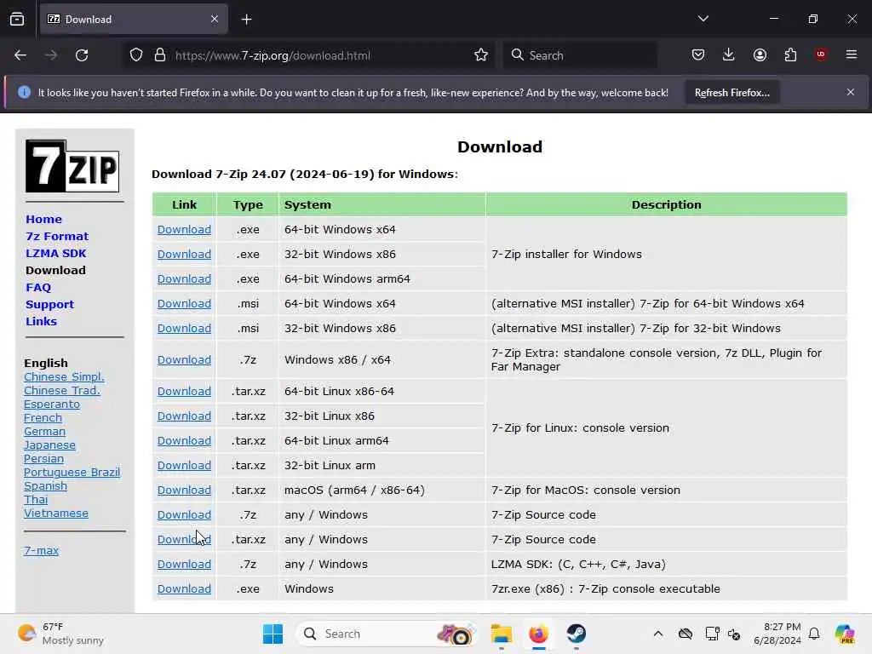The width and height of the screenshot is (872, 654).
Task: Download .exe for 32-bit Windows x86
Action: coord(184,254)
